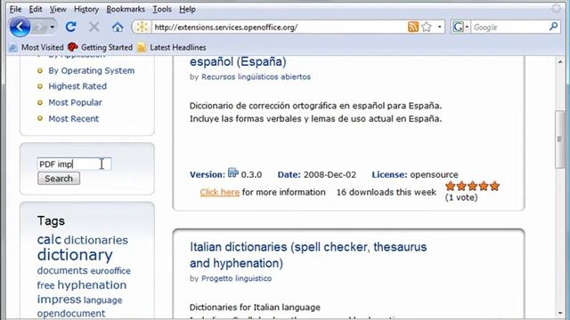This screenshot has width=570, height=320.
Task: Open the Help menu
Action: click(x=187, y=9)
